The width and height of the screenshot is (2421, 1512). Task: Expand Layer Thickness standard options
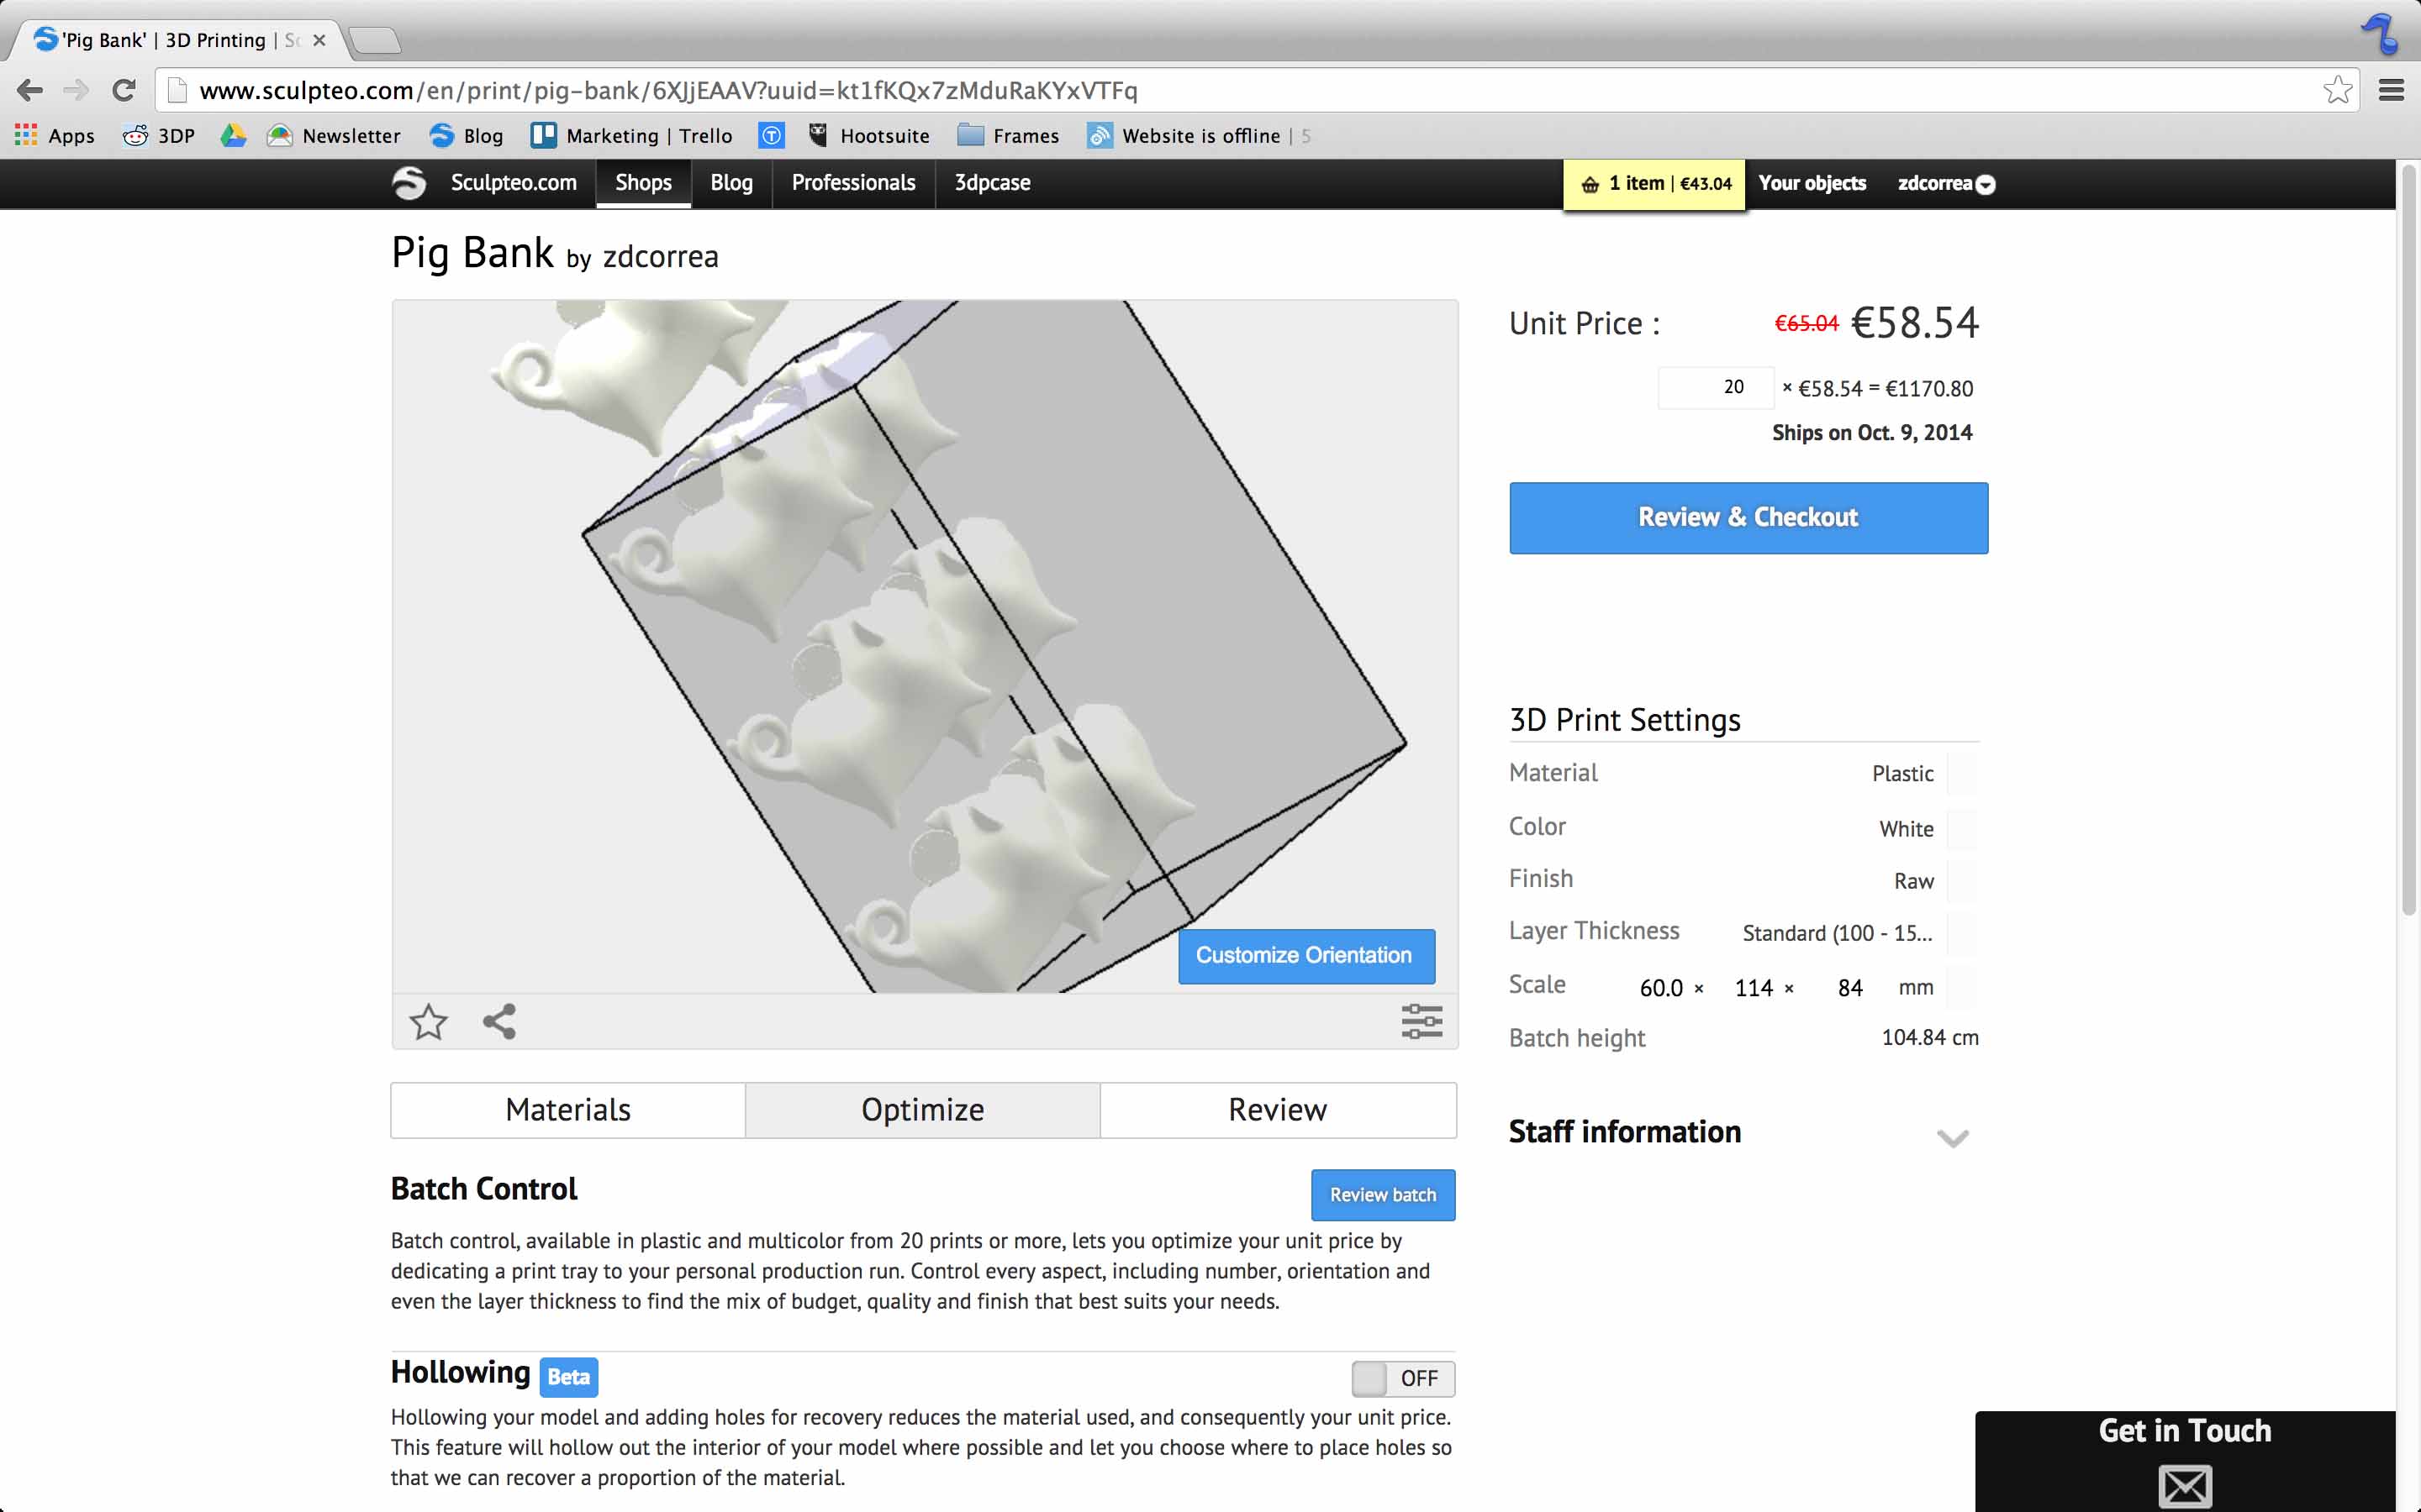1838,932
